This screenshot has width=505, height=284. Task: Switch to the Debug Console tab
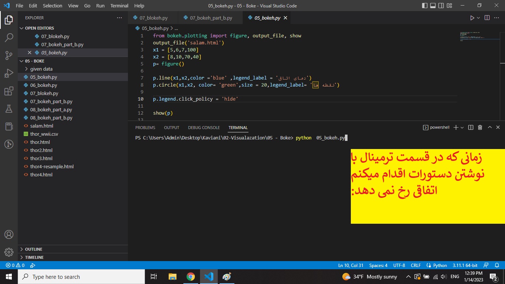[x=204, y=128]
